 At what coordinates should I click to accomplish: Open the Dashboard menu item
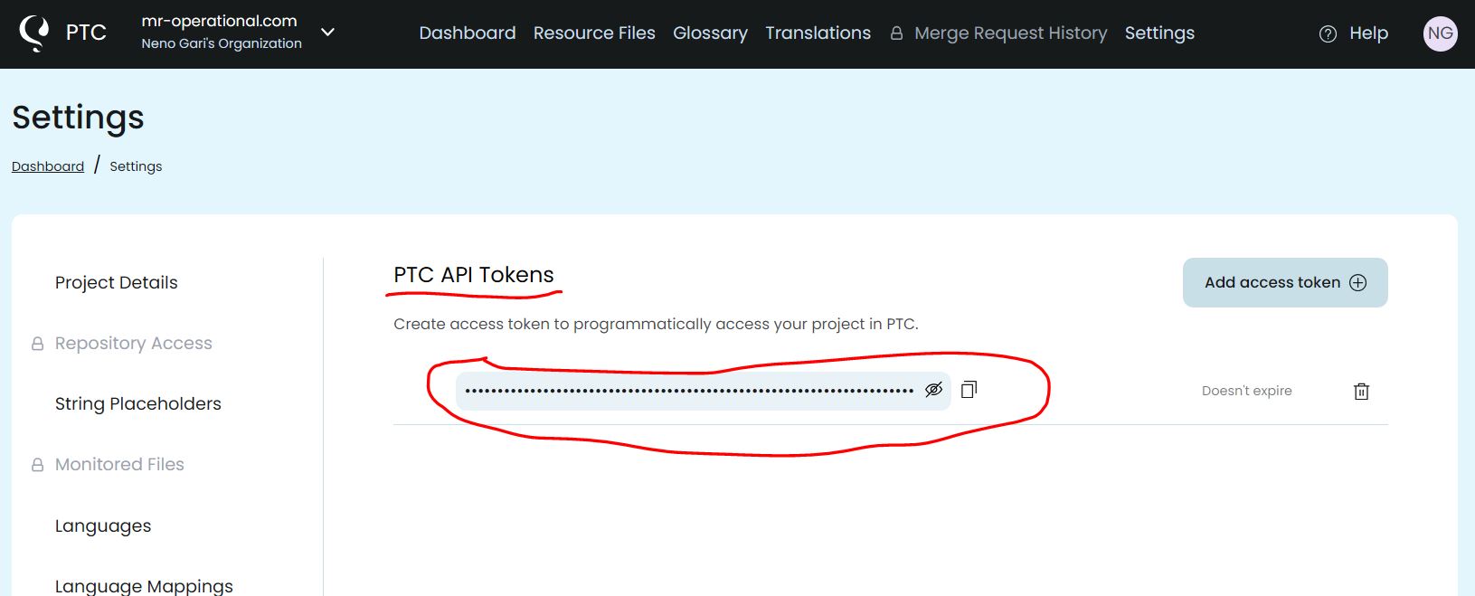coord(468,33)
